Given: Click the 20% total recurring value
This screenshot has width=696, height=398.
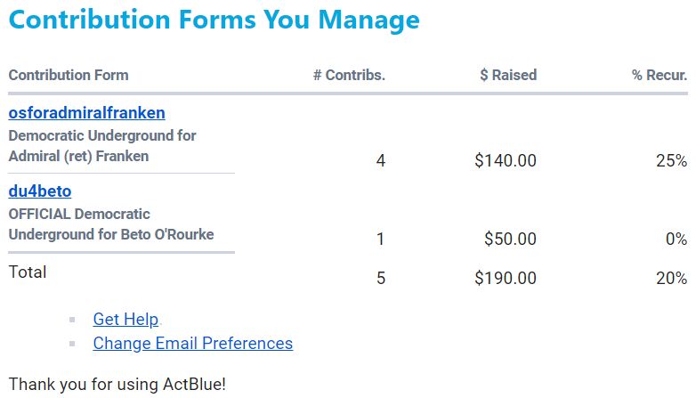Looking at the screenshot, I should (671, 278).
